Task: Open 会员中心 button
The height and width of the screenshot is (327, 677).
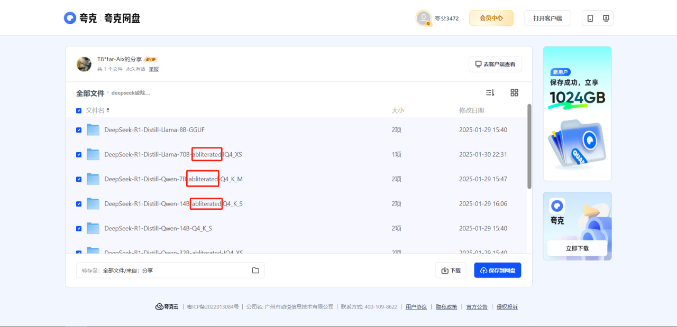Action: (491, 18)
